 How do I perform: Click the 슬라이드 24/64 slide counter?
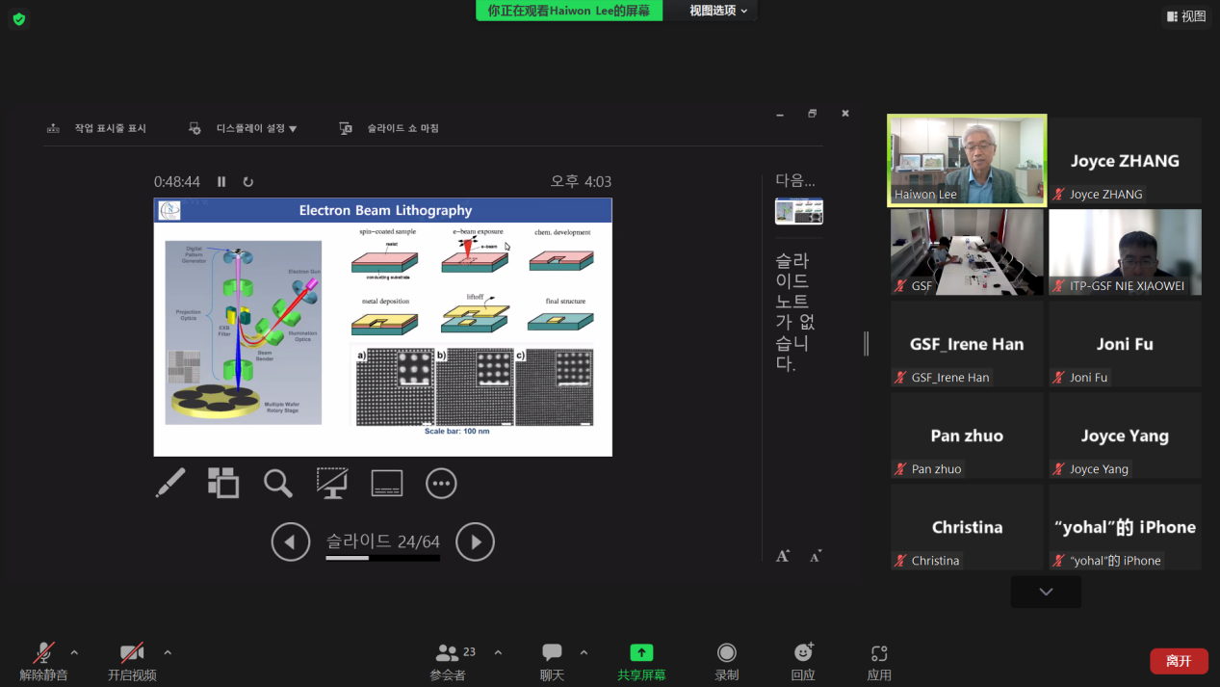tap(383, 542)
